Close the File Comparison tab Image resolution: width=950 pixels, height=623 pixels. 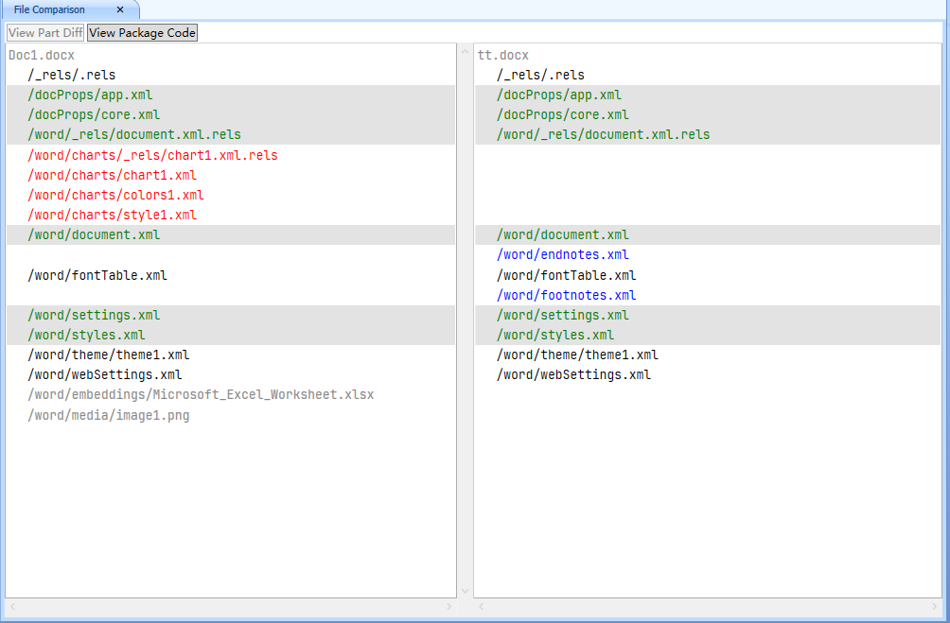pyautogui.click(x=120, y=9)
